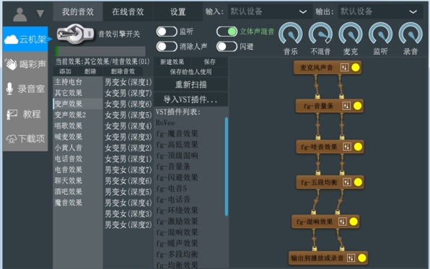This screenshot has height=269, width=430.
Task: Select the 男变女(深度7) preset
Action: (128, 170)
